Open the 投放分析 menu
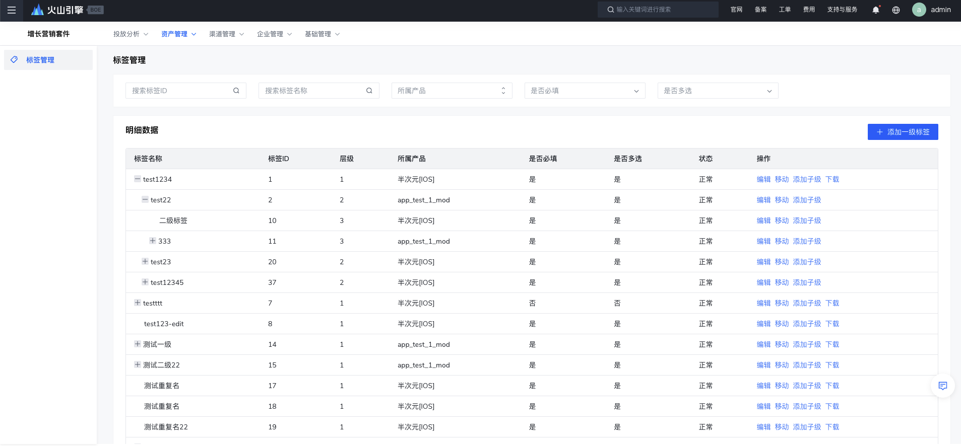The height and width of the screenshot is (446, 961). 131,34
